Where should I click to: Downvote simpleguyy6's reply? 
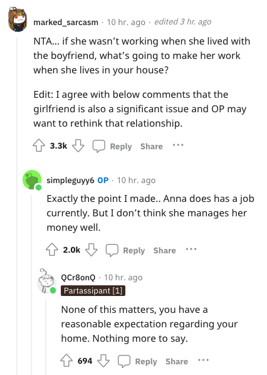[92, 250]
